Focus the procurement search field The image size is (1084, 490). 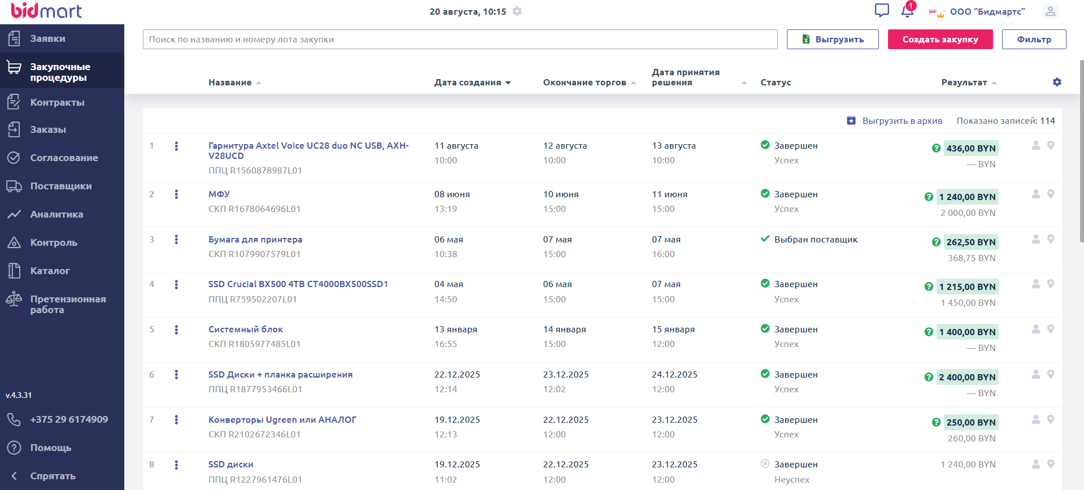460,39
